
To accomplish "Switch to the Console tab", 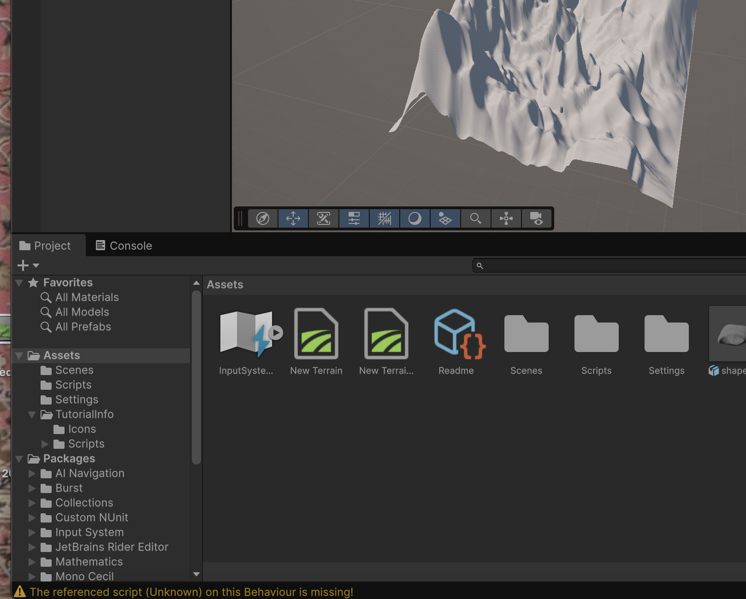I will [124, 246].
